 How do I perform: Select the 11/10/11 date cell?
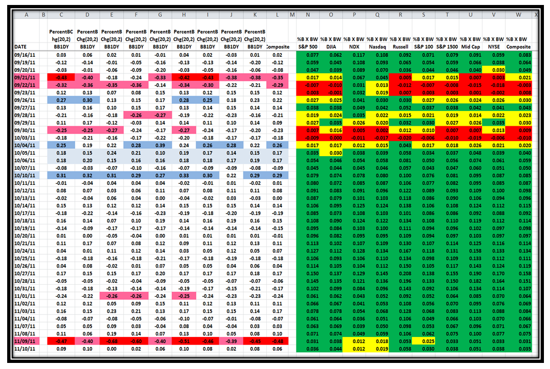[x=27, y=349]
